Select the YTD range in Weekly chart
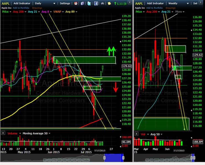The height and width of the screenshot is (165, 205). [157, 160]
